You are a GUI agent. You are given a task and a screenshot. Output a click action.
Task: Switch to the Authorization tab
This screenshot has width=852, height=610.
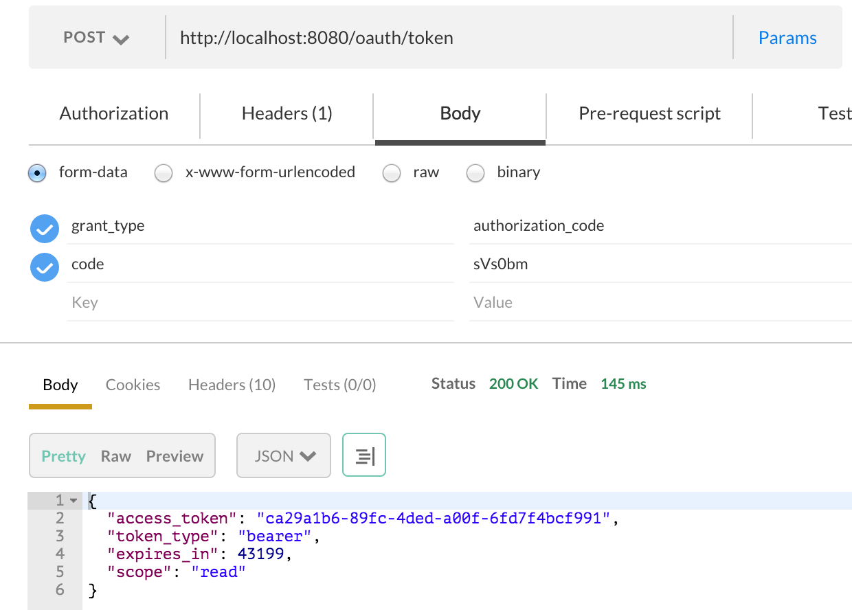point(114,113)
